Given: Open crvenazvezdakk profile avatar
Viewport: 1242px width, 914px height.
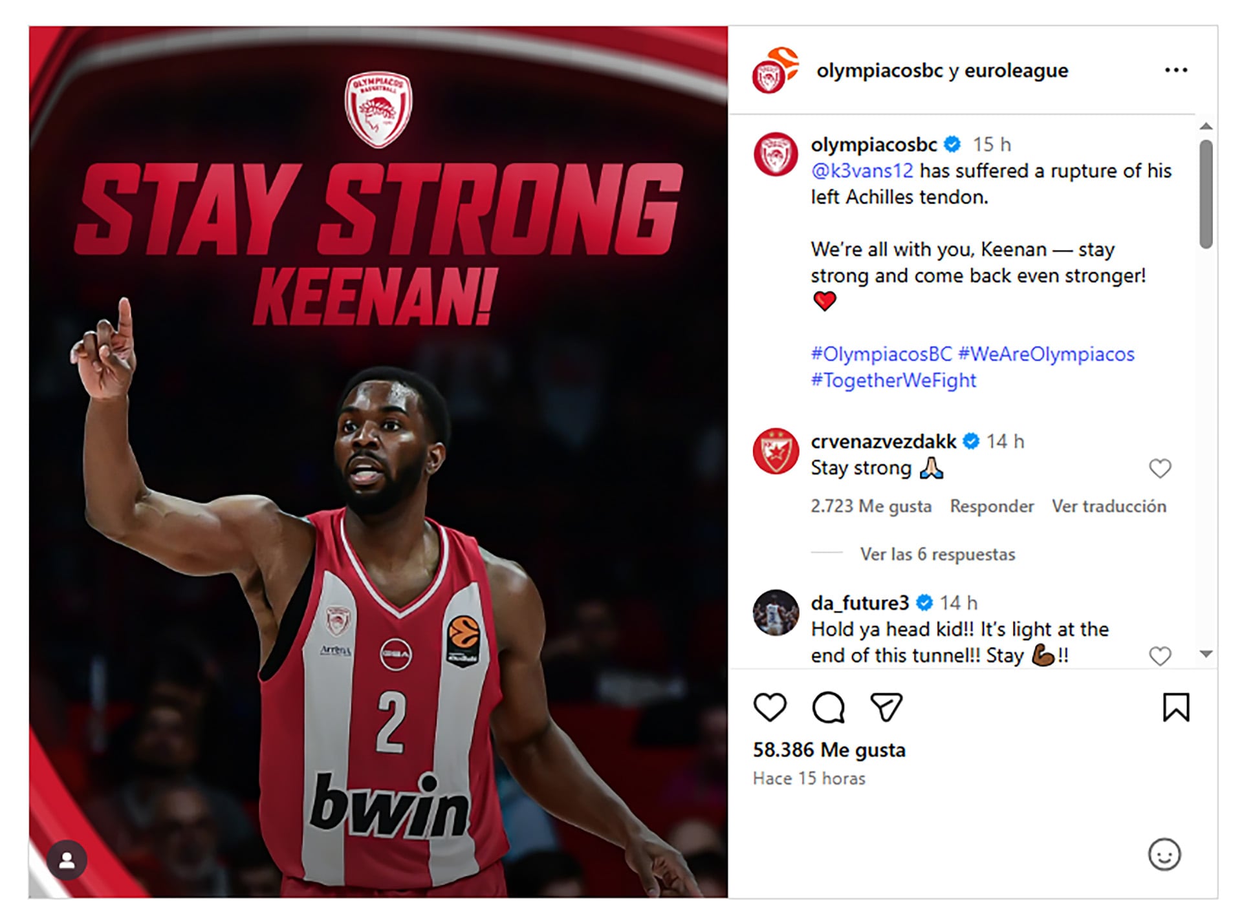Looking at the screenshot, I should pyautogui.click(x=776, y=451).
